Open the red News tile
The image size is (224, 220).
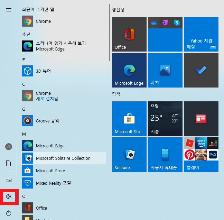pos(201,119)
